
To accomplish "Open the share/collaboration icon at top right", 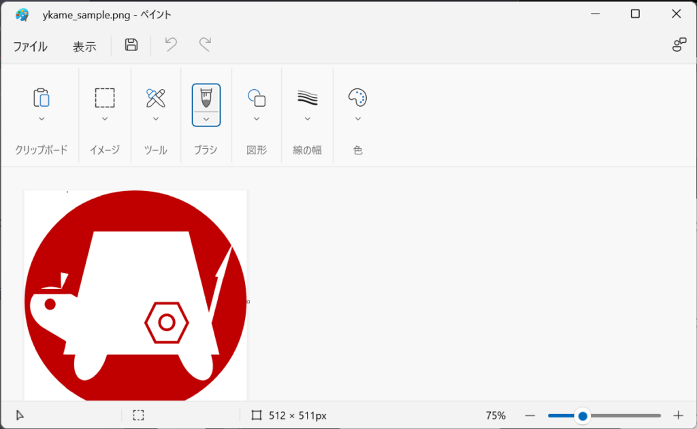I will pos(679,44).
